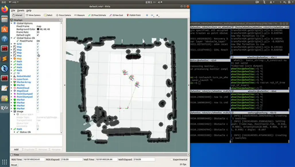
Task: Expand the RobotModel display properties
Action: [x=11, y=76]
